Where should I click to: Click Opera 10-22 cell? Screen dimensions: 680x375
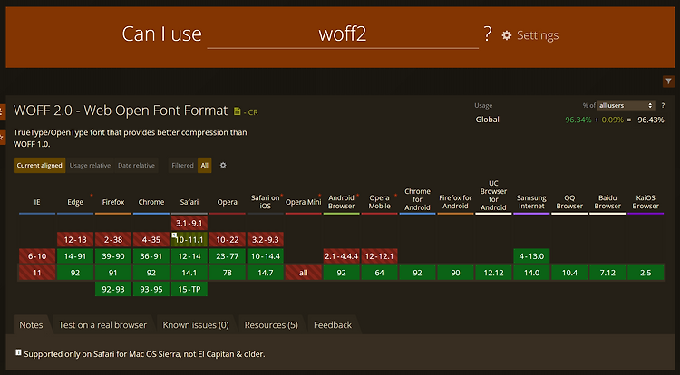tap(228, 240)
